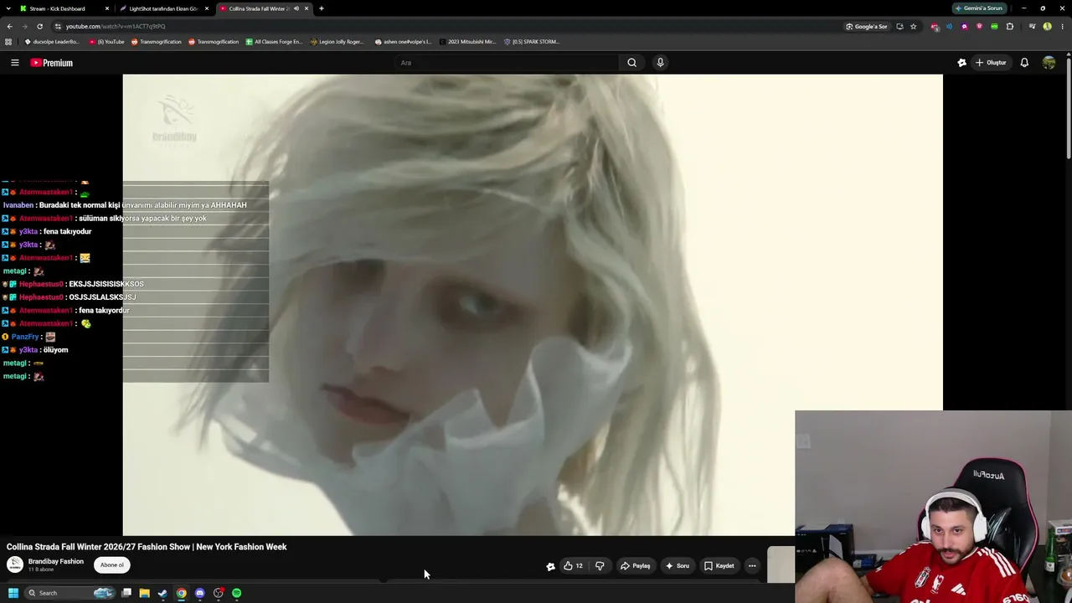Open All Classes Forge bookmark
The image size is (1072, 603).
[274, 41]
